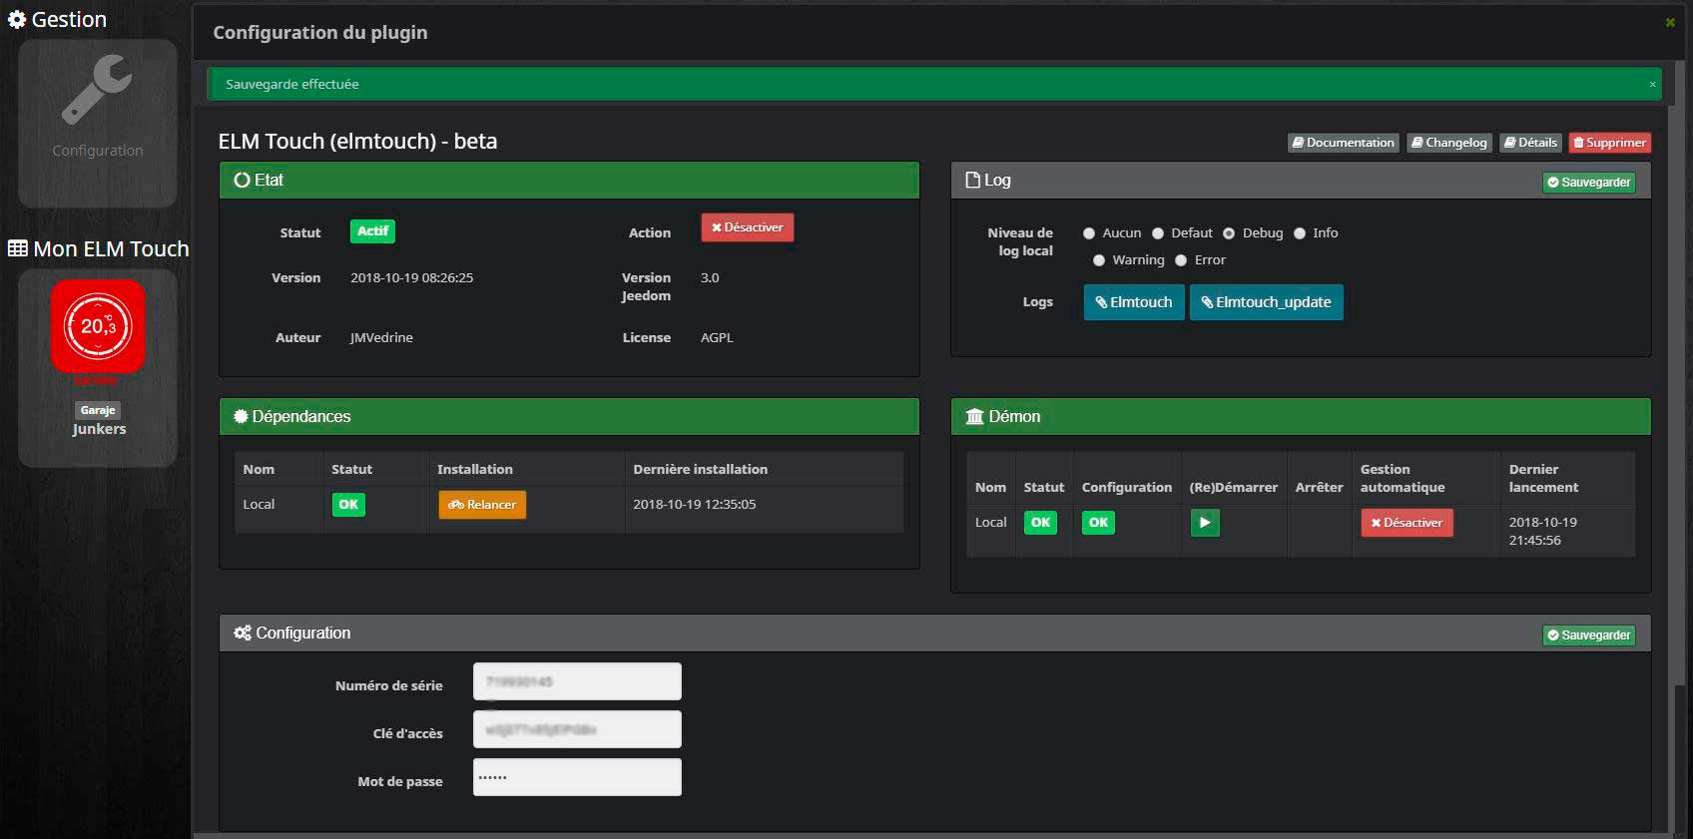Screen dimensions: 1693x839
Task: Click the daemon Configuration OK badge
Action: tap(1098, 523)
